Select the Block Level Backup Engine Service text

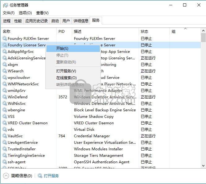pos(105,110)
